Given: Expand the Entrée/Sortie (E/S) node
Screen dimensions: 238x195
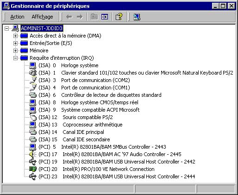Looking at the screenshot, I should (15, 43).
